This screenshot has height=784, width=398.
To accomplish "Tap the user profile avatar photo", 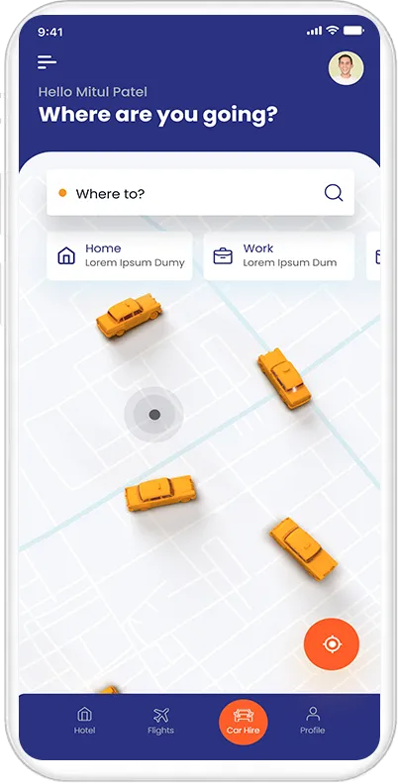I will 346,68.
